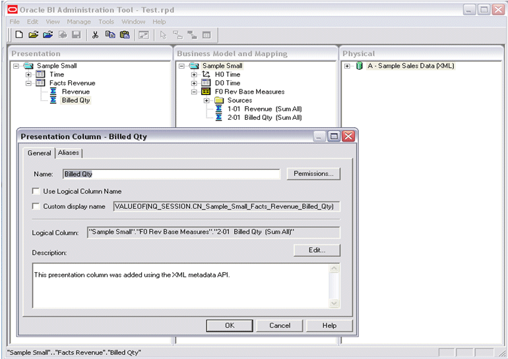Expand the H0 Time node
The height and width of the screenshot is (359, 508).
[194, 74]
